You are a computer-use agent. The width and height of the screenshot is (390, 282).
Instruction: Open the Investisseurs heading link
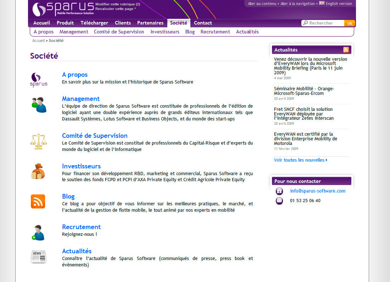[x=81, y=166]
